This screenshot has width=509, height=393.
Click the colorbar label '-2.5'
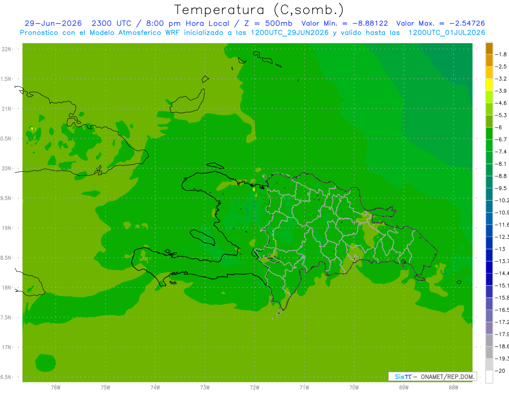coord(501,67)
